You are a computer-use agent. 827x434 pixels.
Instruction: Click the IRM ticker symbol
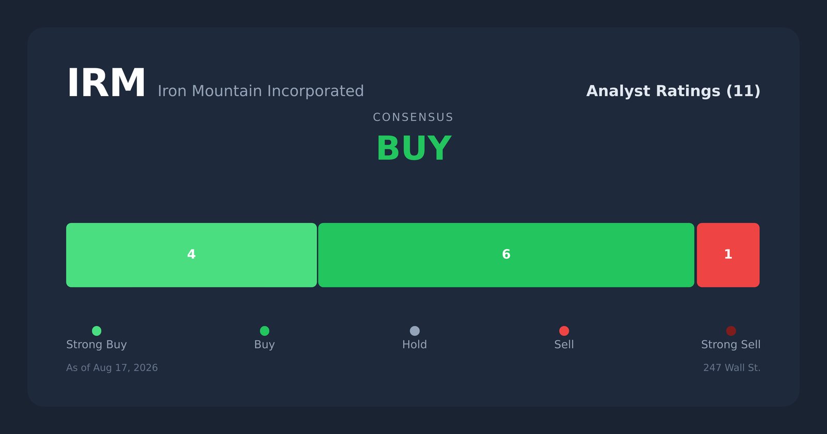(x=106, y=84)
